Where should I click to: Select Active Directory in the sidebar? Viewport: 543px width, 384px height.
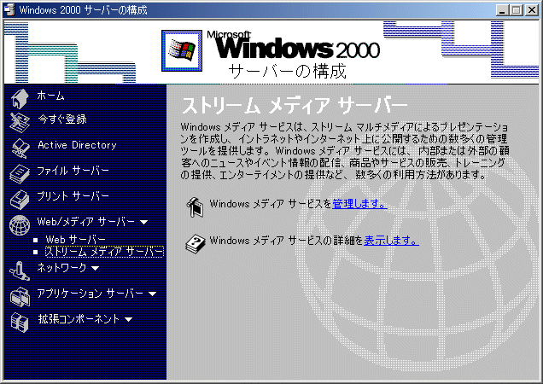77,145
